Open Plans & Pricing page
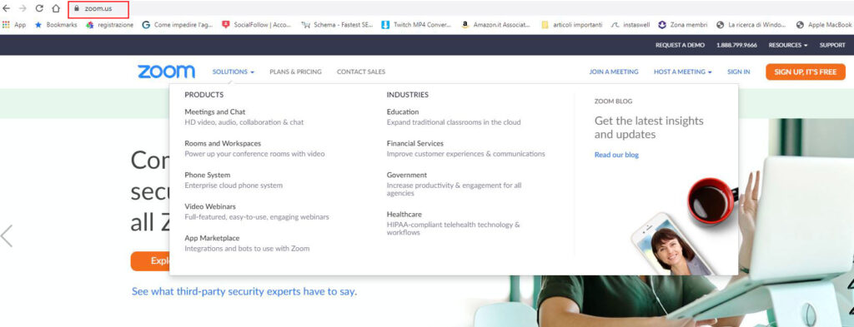 point(295,72)
